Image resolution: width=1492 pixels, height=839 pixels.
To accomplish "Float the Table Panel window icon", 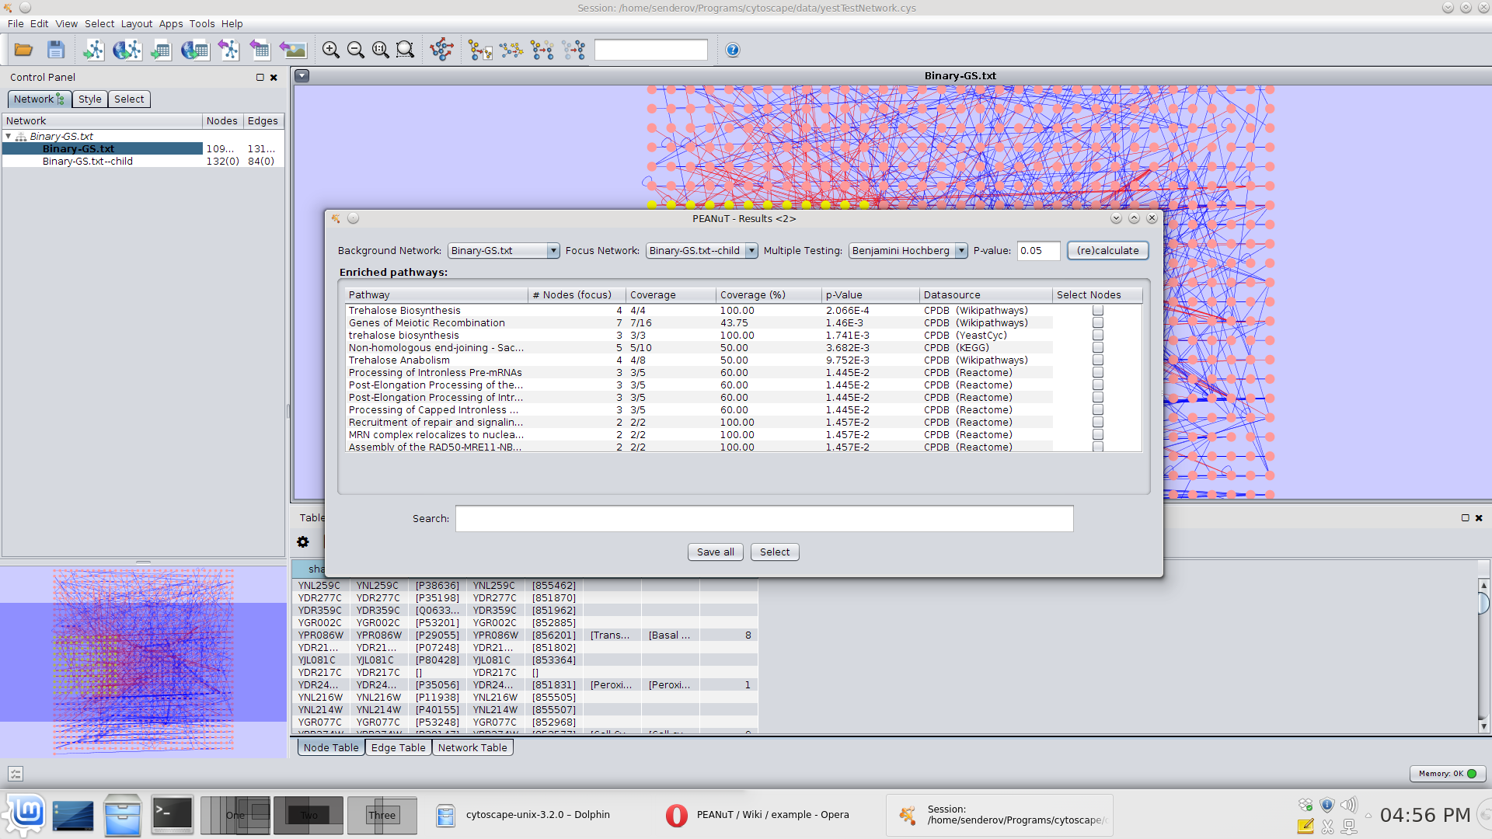I will (x=1466, y=517).
